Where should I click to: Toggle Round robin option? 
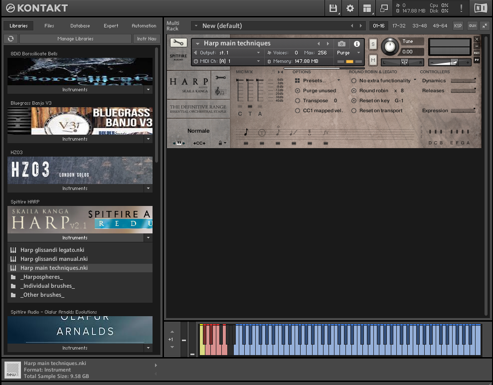[354, 91]
